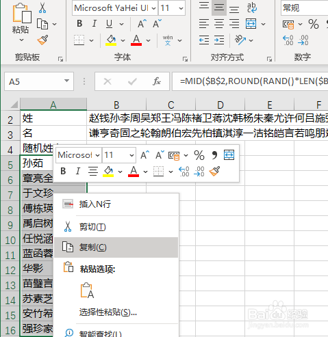Screen dimensions: 328x337
Task: Increase indent in ribbon alignment group
Action: (219, 40)
